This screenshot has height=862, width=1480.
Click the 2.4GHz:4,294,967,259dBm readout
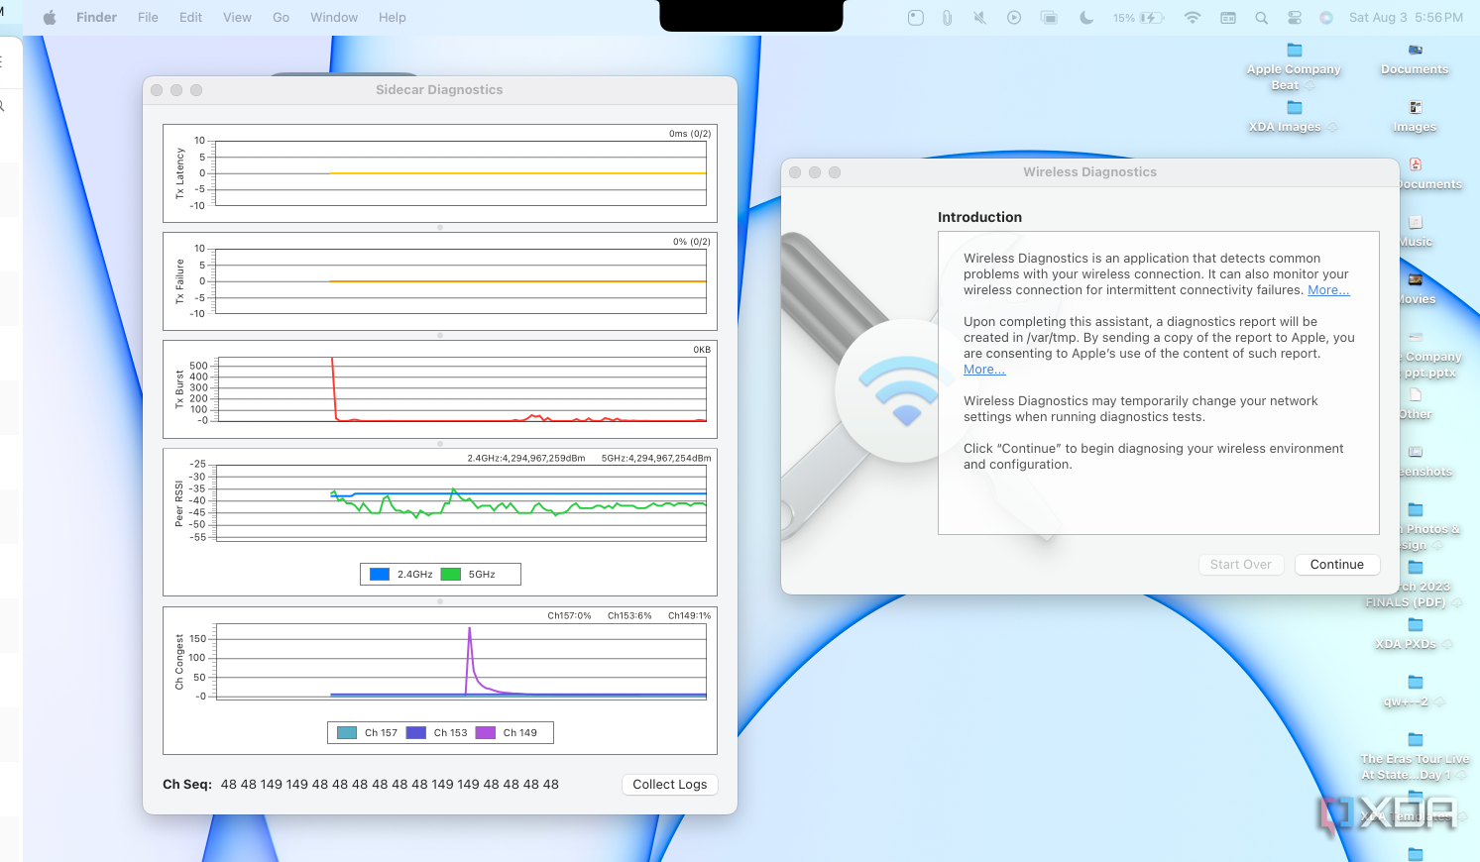(526, 459)
